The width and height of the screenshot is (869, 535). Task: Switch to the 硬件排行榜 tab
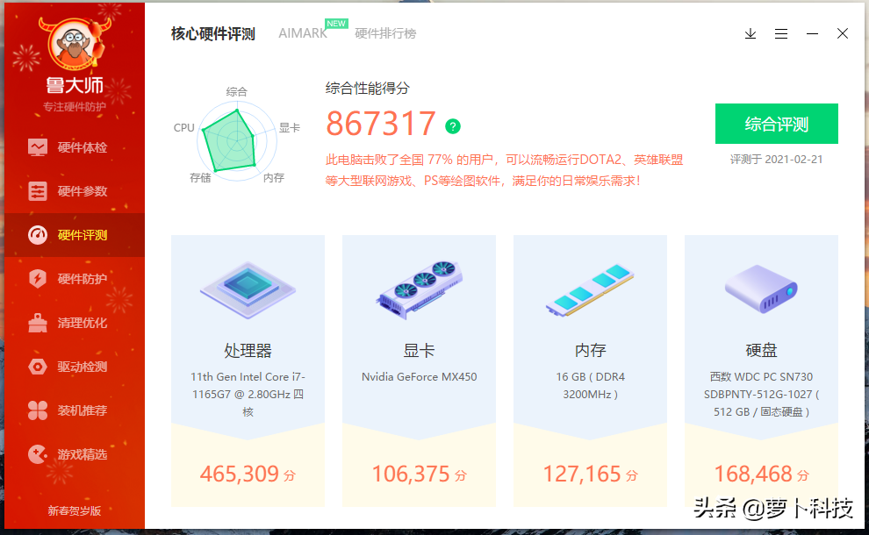pos(385,34)
